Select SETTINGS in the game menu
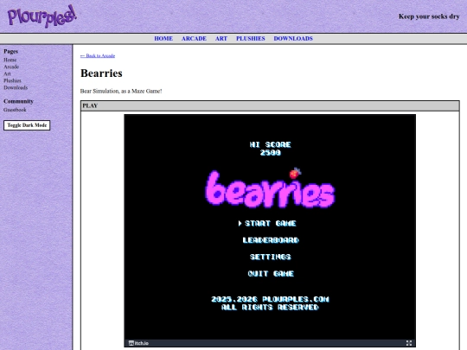467x350 pixels. [270, 257]
